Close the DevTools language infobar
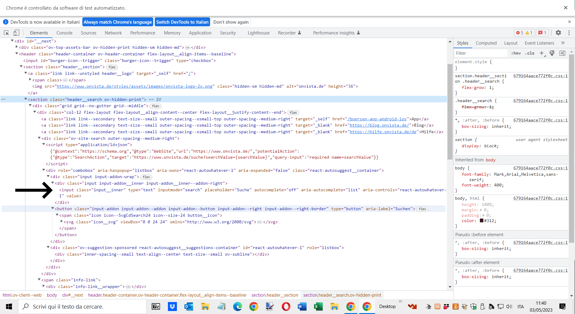This screenshot has height=314, width=575. 569,22
